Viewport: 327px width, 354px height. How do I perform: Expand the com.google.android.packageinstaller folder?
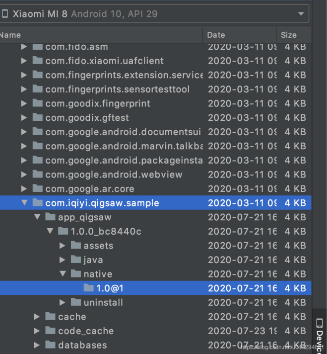click(24, 160)
